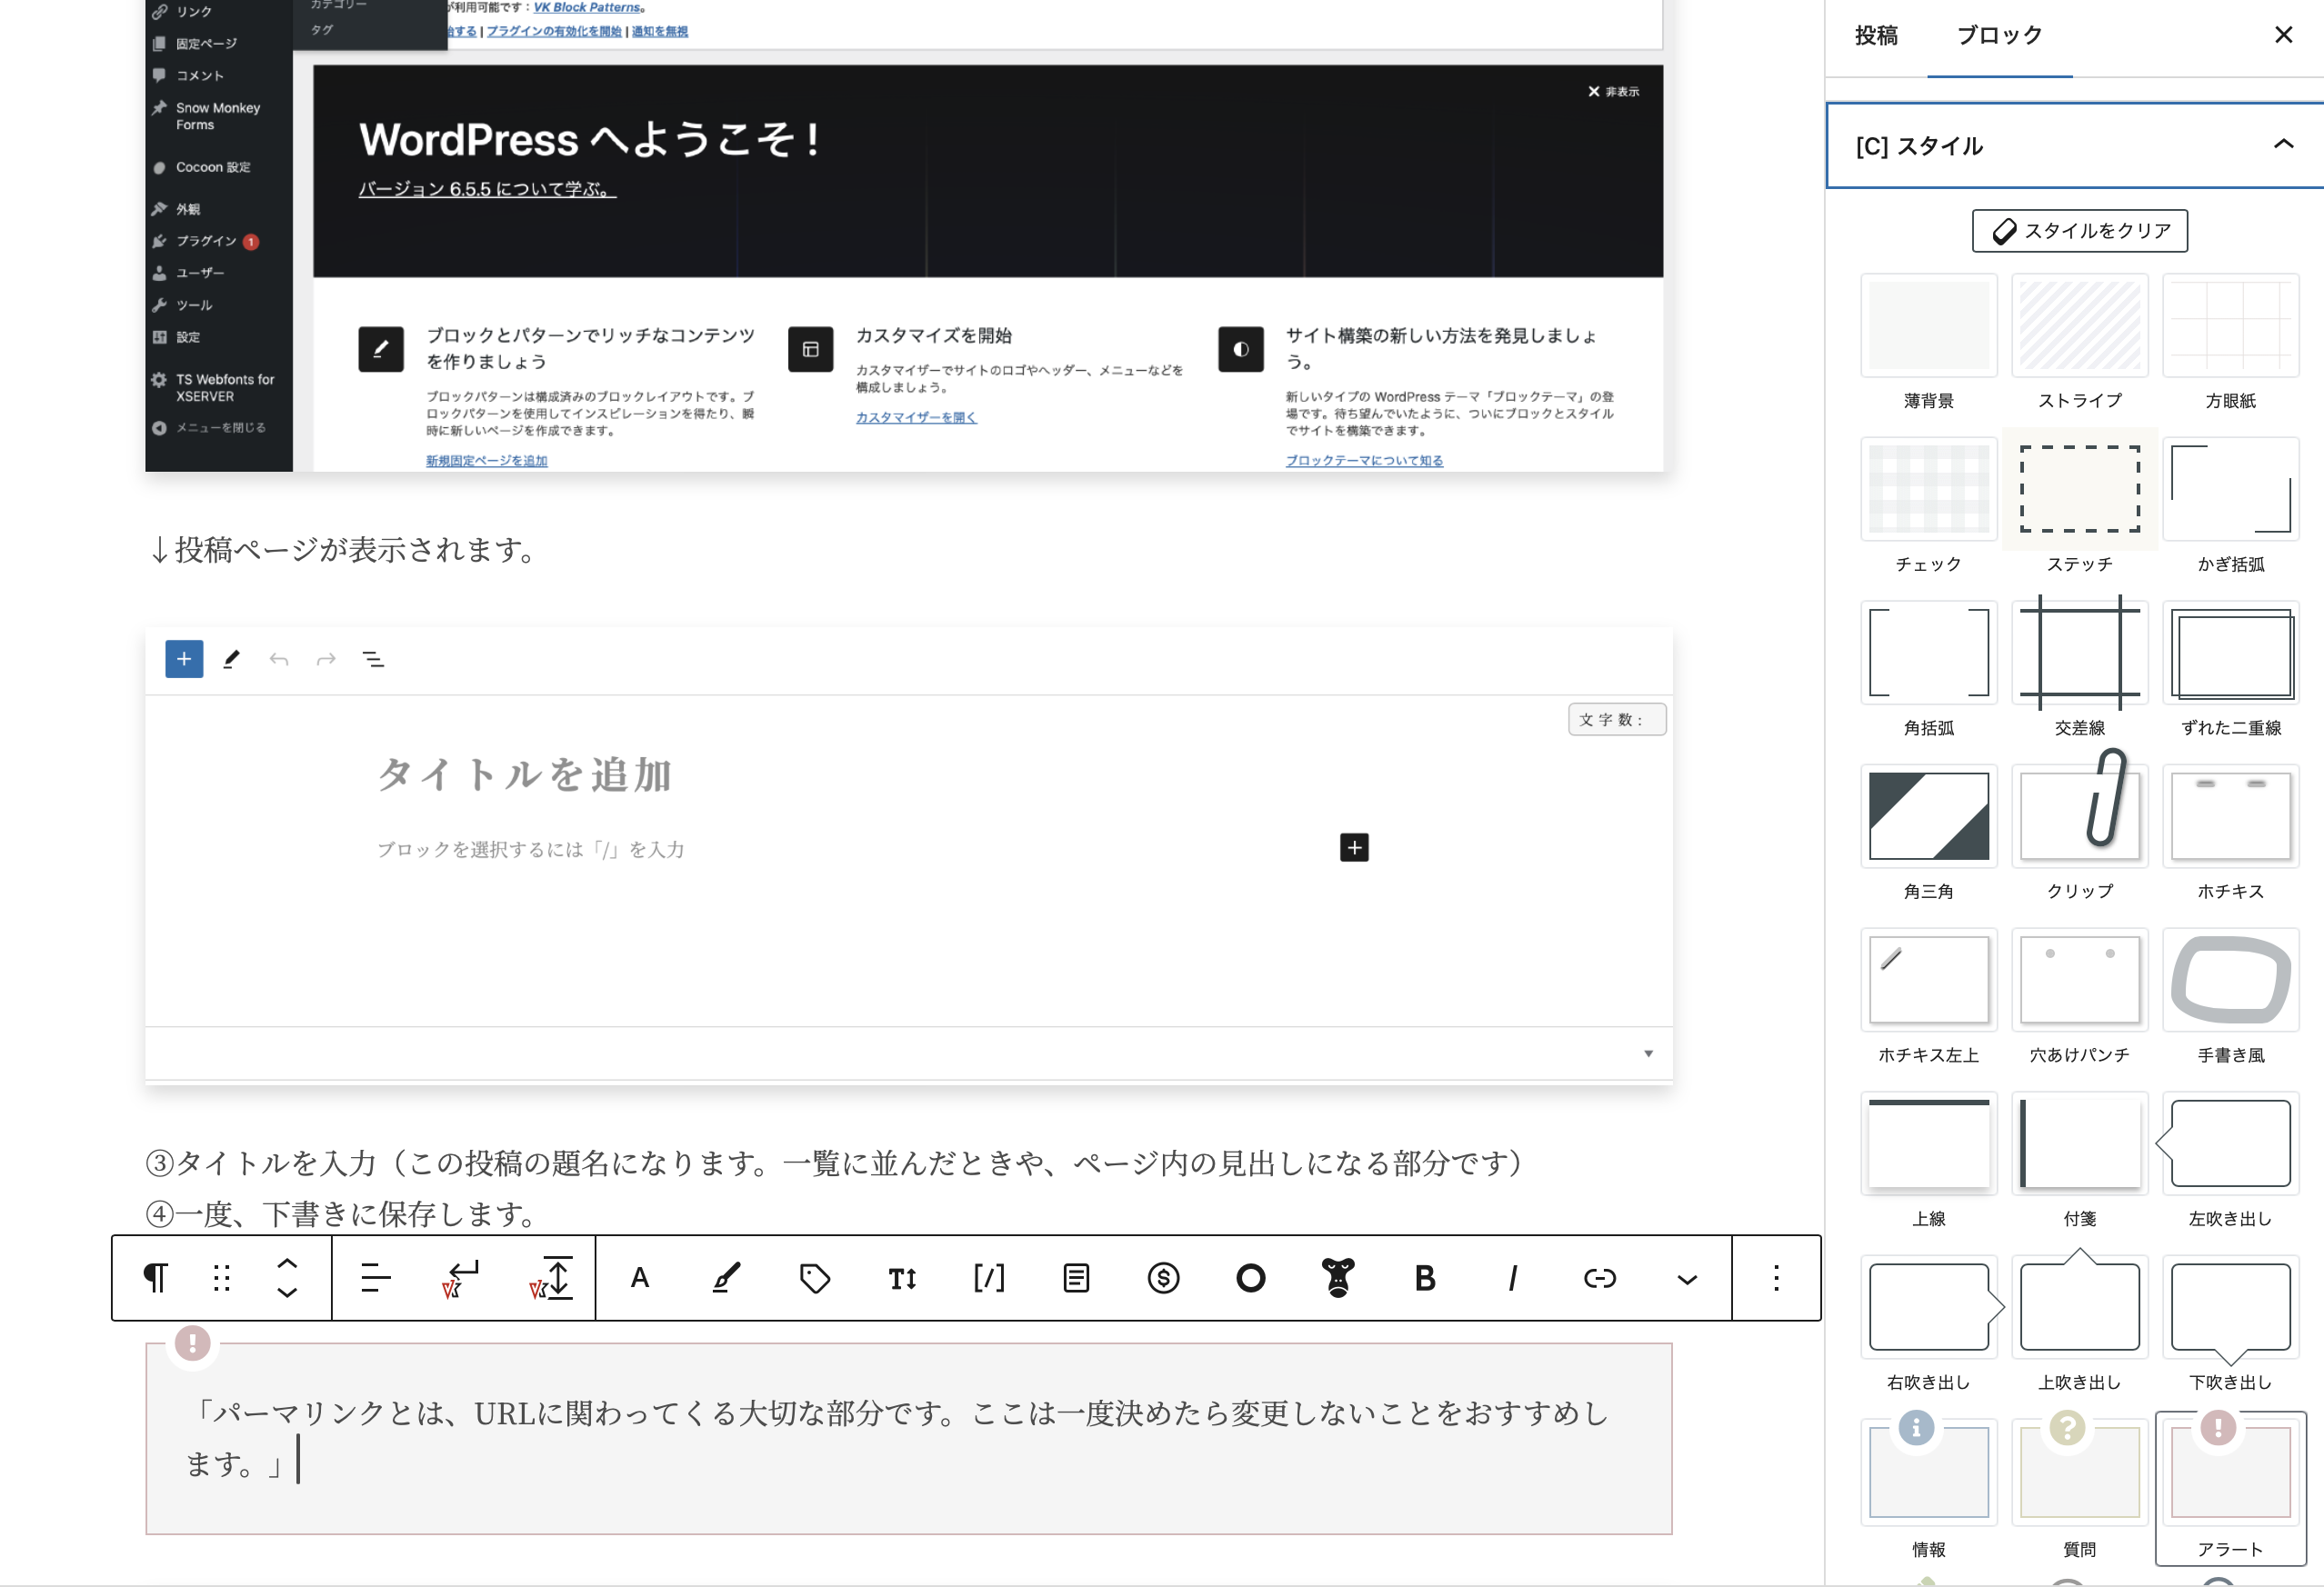Screen dimensions: 2324x1587
Task: Click the highlighter marker icon
Action: [727, 1277]
